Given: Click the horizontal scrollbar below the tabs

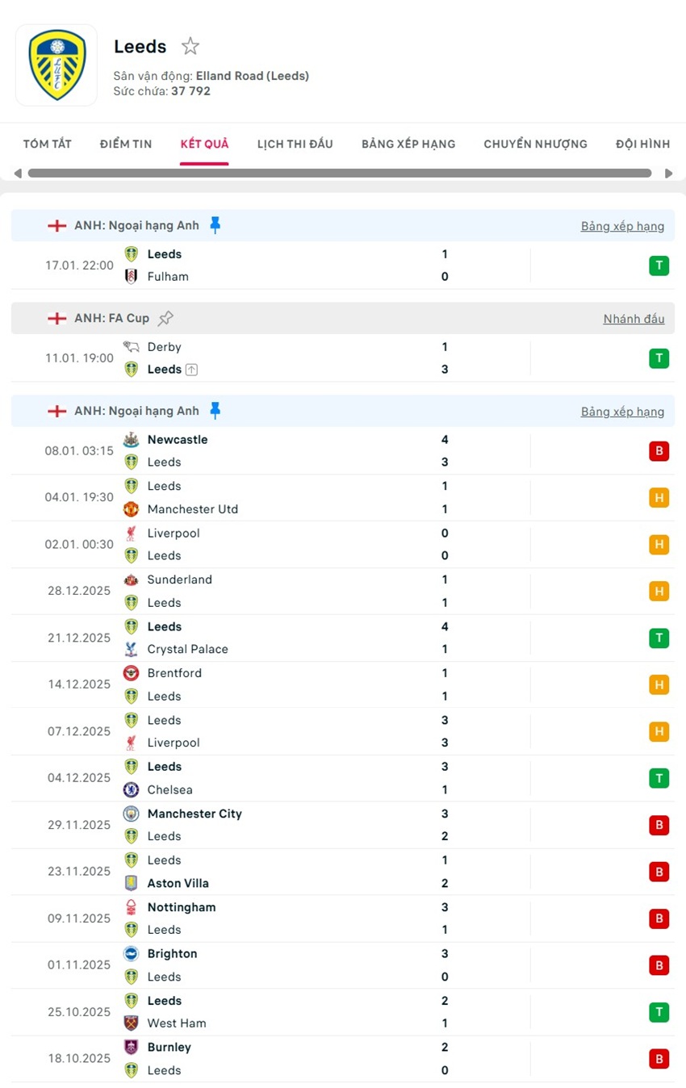Looking at the screenshot, I should tap(339, 172).
